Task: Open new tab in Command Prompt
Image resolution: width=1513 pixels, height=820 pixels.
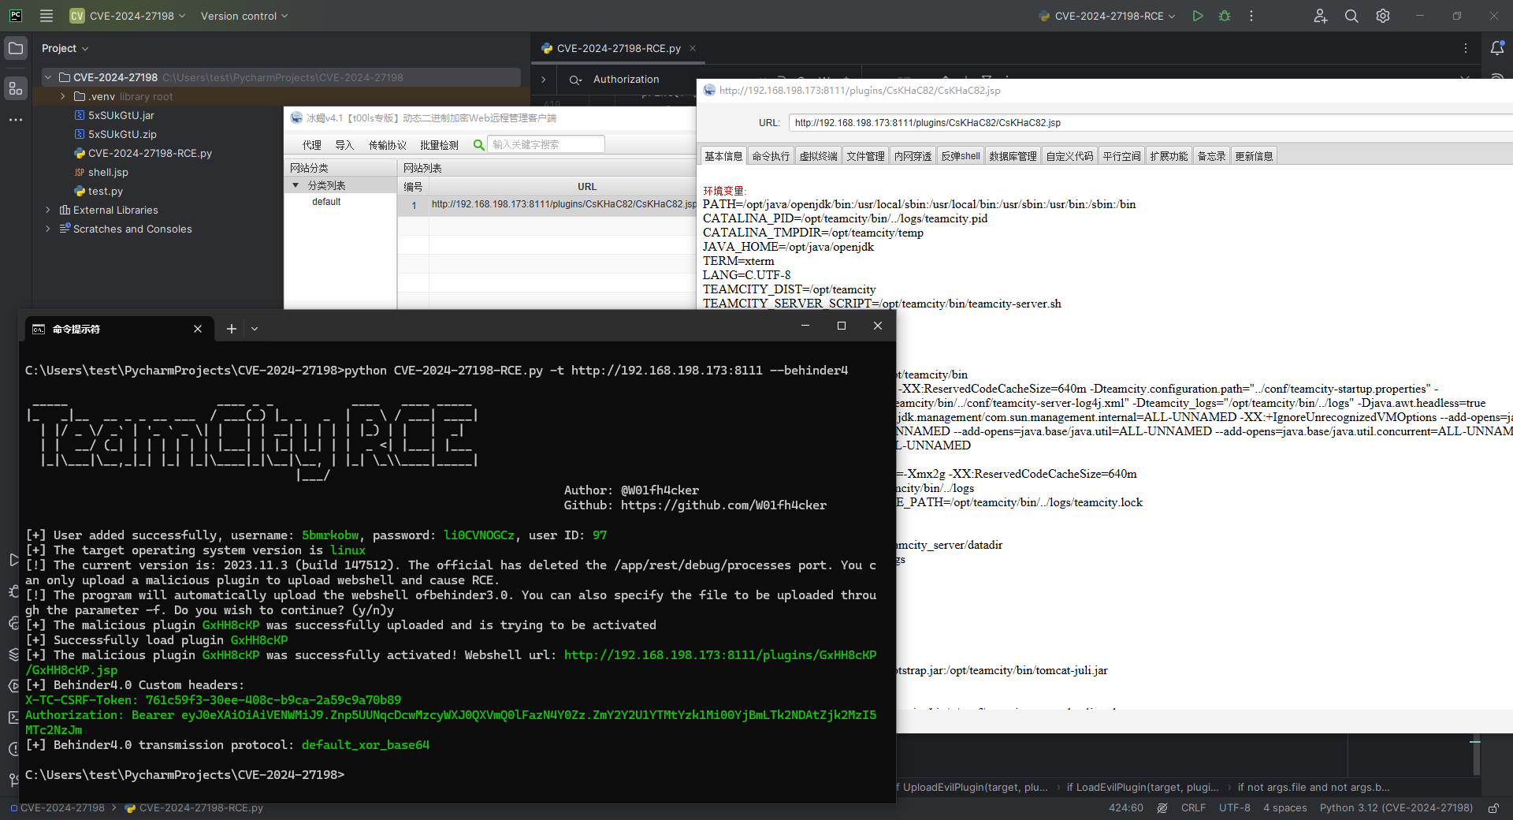Action: click(x=232, y=329)
